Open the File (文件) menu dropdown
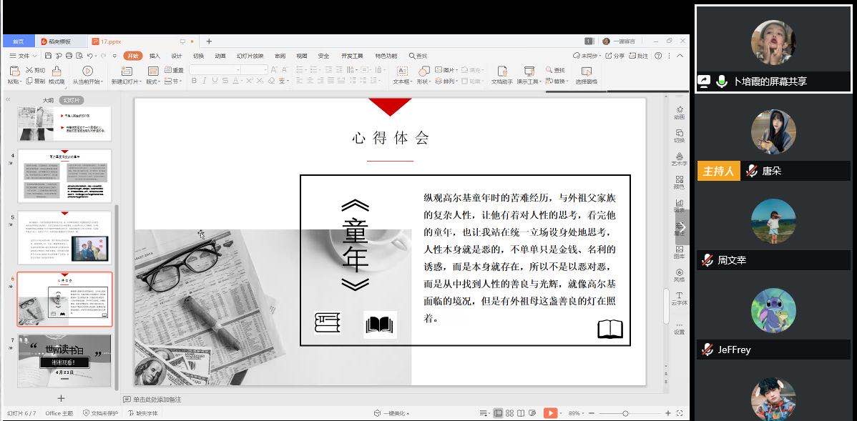The image size is (857, 421). click(x=24, y=56)
